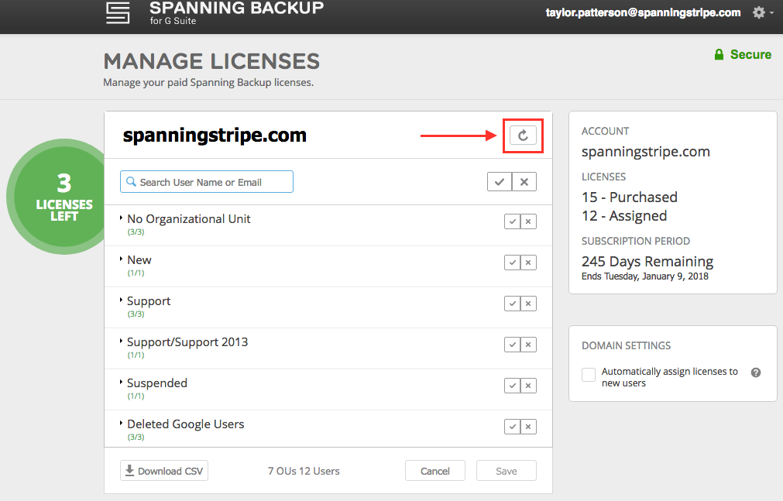This screenshot has width=783, height=501.
Task: Enable automatically assign licenses to new users
Action: click(x=589, y=374)
